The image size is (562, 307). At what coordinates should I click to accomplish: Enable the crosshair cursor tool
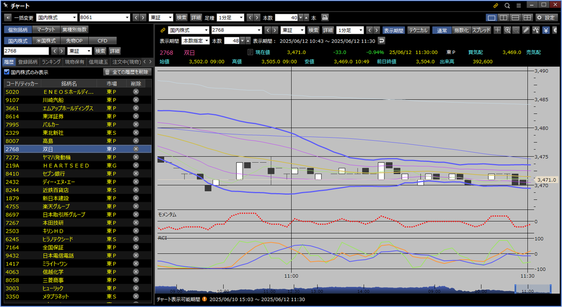point(497,30)
